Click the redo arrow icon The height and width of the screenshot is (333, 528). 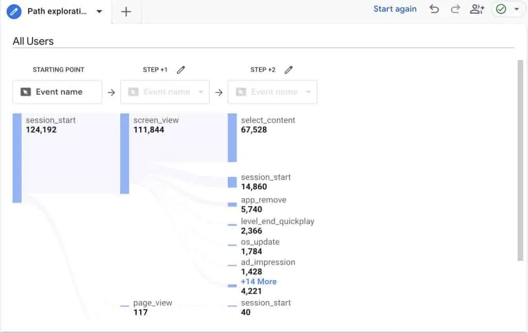point(455,9)
